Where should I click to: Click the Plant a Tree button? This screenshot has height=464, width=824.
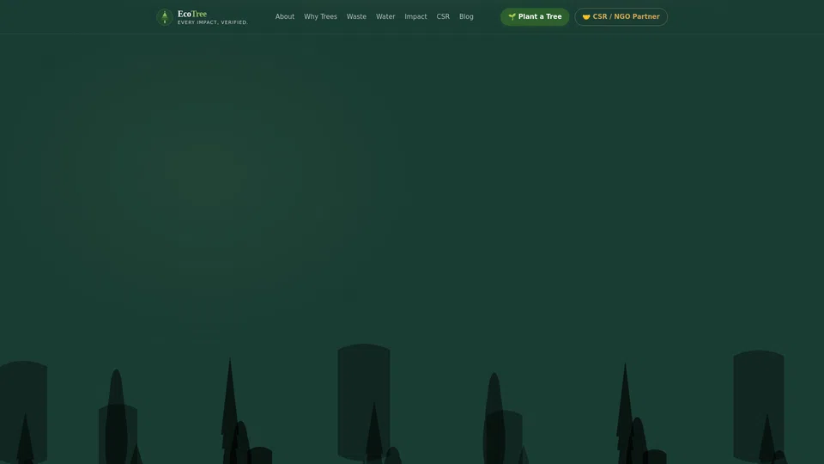[535, 17]
